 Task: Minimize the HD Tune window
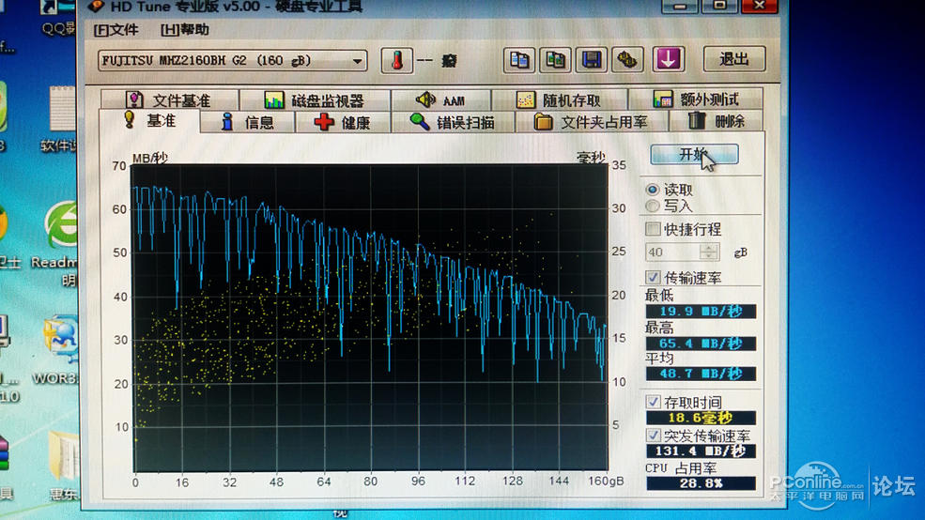(680, 6)
